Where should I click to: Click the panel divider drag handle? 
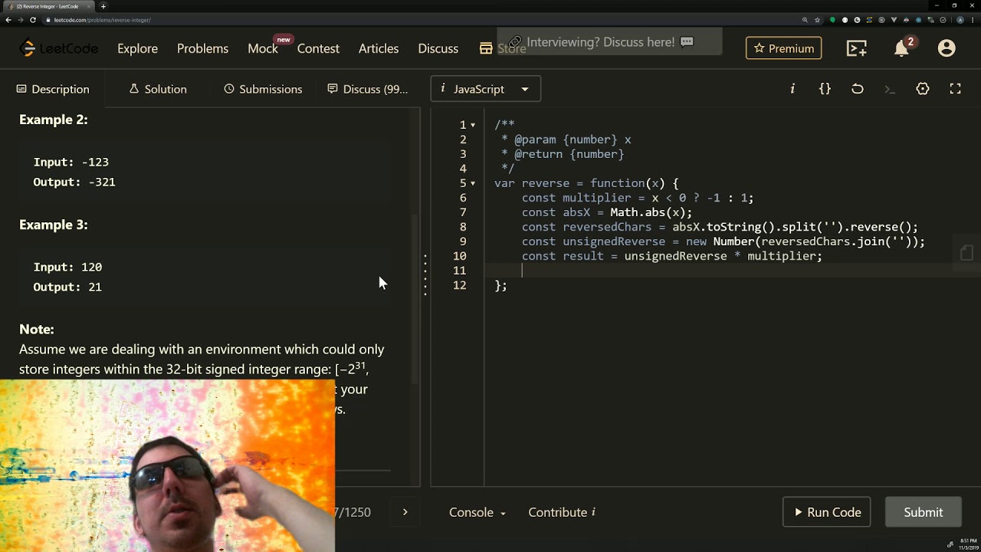point(425,274)
